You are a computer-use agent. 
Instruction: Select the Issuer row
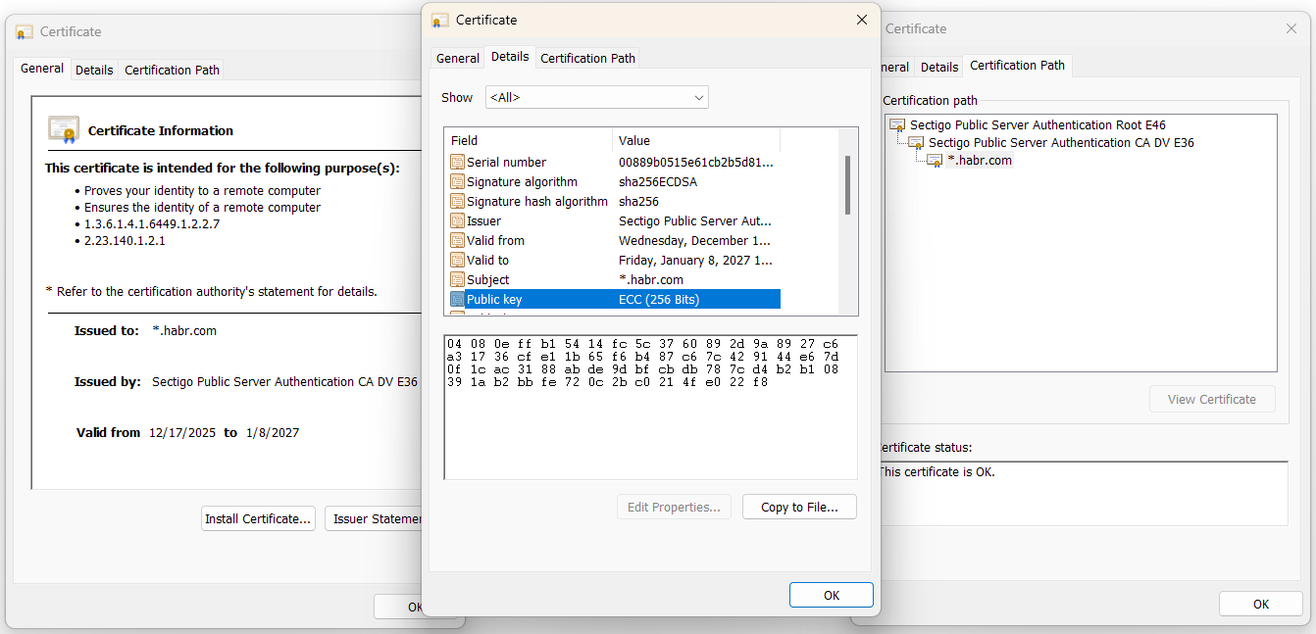pyautogui.click(x=614, y=221)
